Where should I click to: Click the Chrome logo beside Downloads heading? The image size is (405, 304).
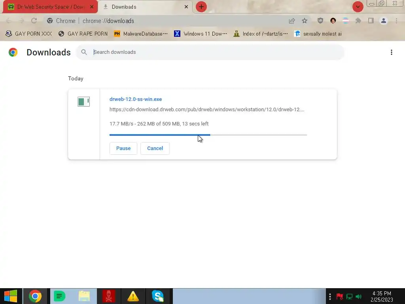point(13,52)
